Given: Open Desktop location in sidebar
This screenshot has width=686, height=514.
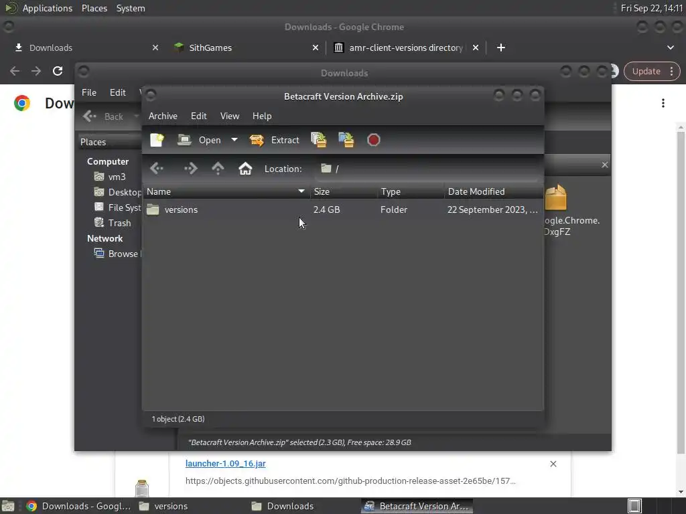Looking at the screenshot, I should (117, 192).
